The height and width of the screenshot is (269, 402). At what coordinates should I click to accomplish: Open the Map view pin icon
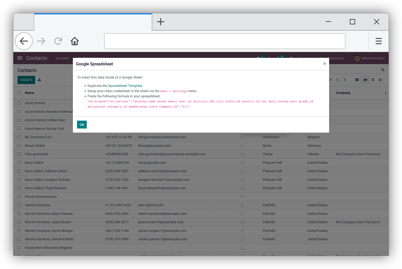[373, 80]
